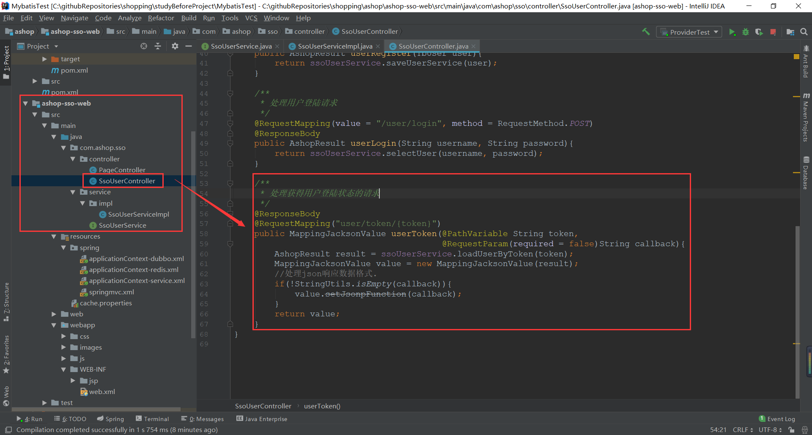812x435 pixels.
Task: Open the Refactor menu
Action: (161, 18)
